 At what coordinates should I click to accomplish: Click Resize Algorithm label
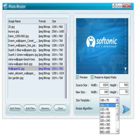tap(84, 108)
